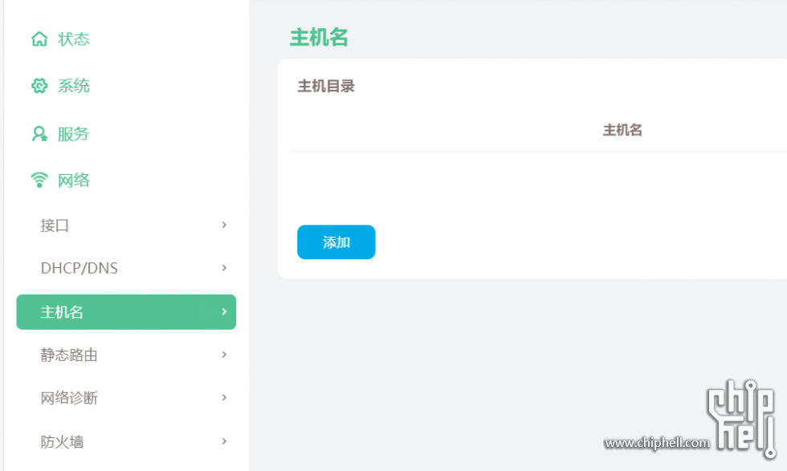Screen dimensions: 787x471
Task: Click the chevron on the 主机名 item
Action: [224, 312]
